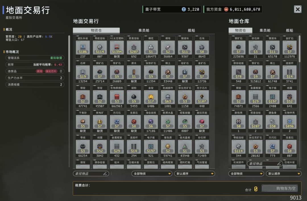Open 全部物资 filter dropdown under ground warehouse
Screen dimensions: 307x201
click(246, 174)
